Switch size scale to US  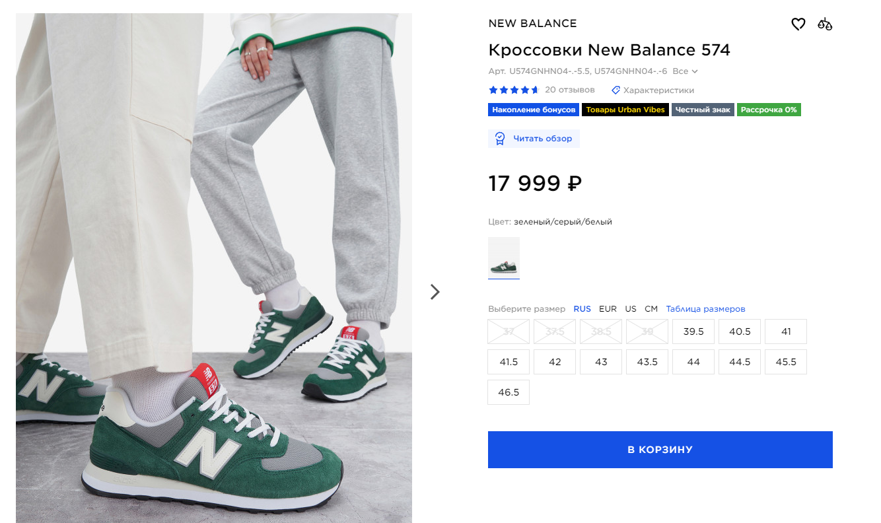[631, 309]
